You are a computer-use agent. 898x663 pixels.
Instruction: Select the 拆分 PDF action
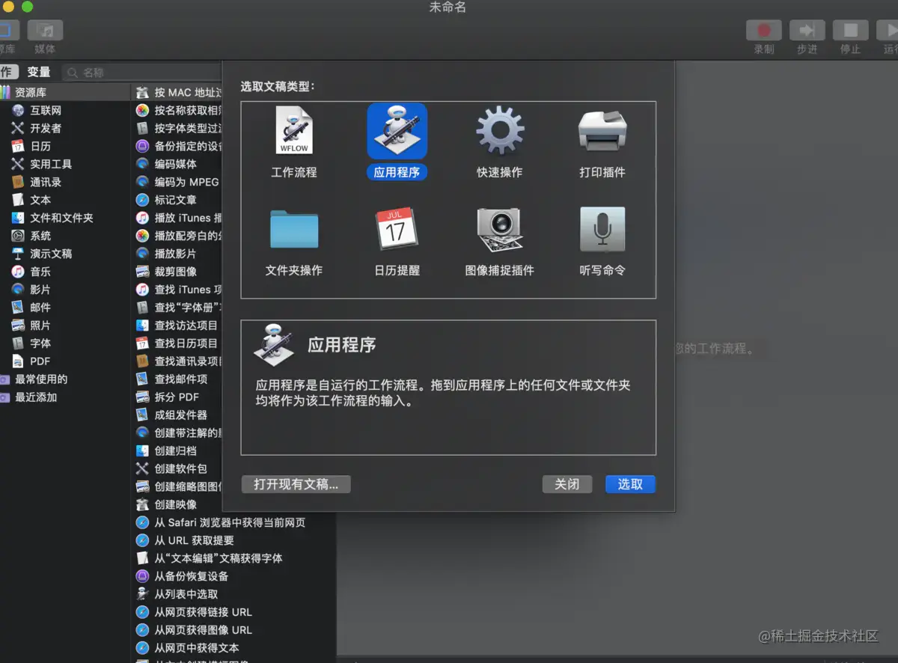(177, 397)
